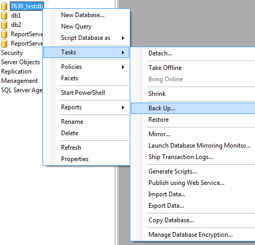Screen dimensions: 255x245
Task: Expand the Policies submenu arrow
Action: tap(123, 67)
